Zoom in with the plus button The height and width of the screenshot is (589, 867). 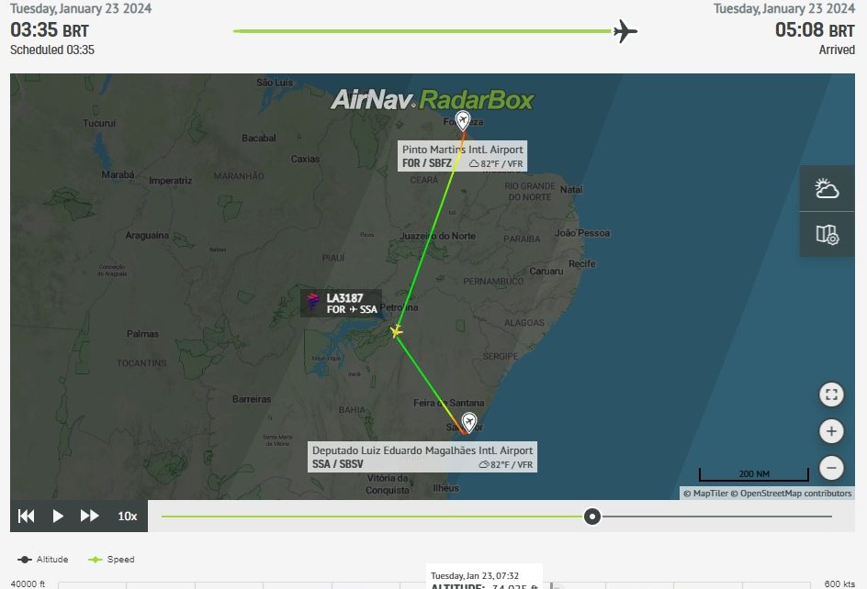click(831, 431)
